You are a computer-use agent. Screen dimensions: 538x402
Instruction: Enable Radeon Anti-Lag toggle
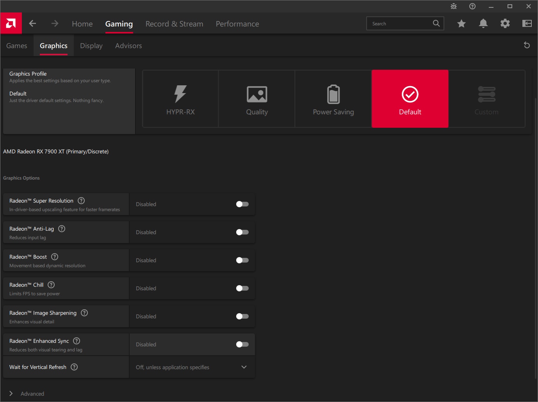tap(242, 232)
